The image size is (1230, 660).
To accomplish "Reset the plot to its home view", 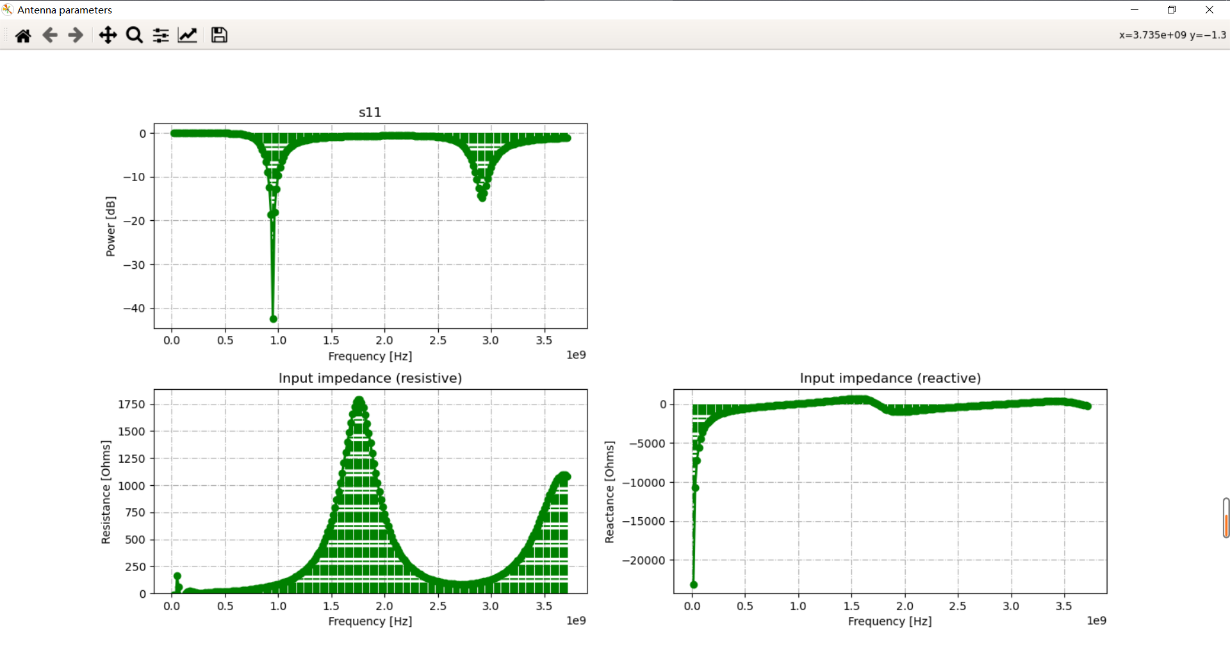I will [x=23, y=35].
